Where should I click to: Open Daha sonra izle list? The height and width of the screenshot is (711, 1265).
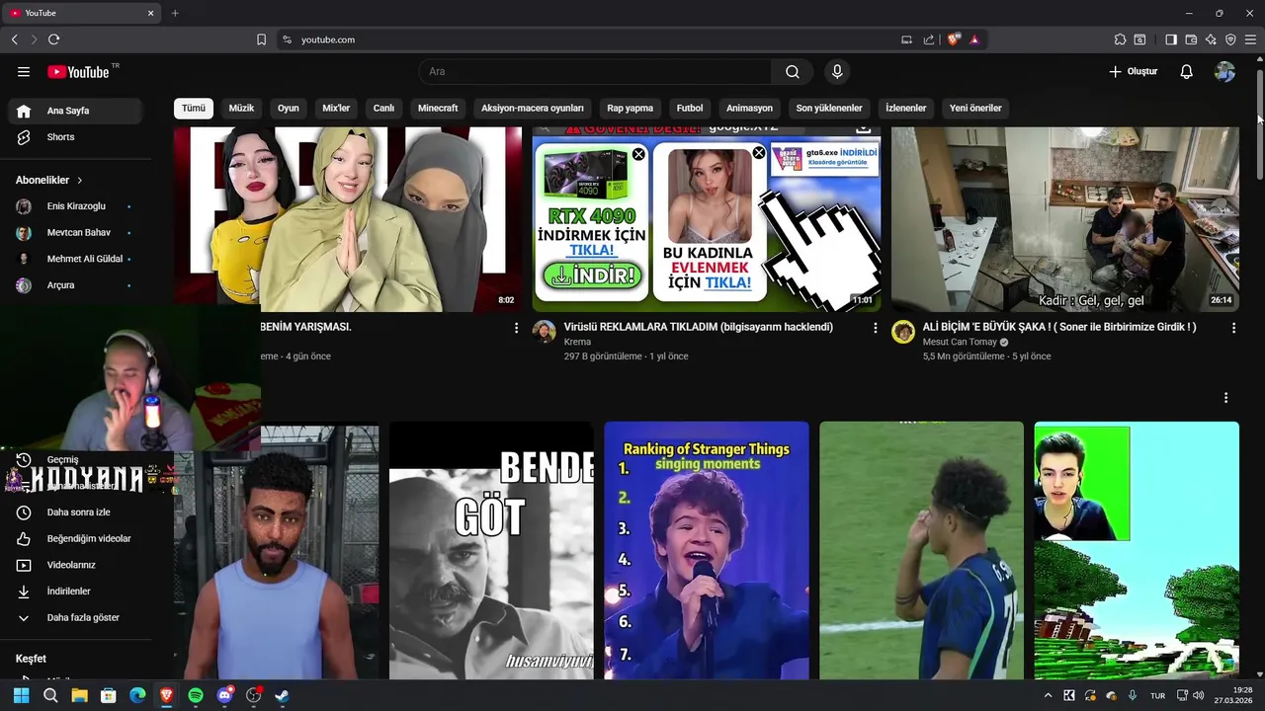[x=79, y=512]
